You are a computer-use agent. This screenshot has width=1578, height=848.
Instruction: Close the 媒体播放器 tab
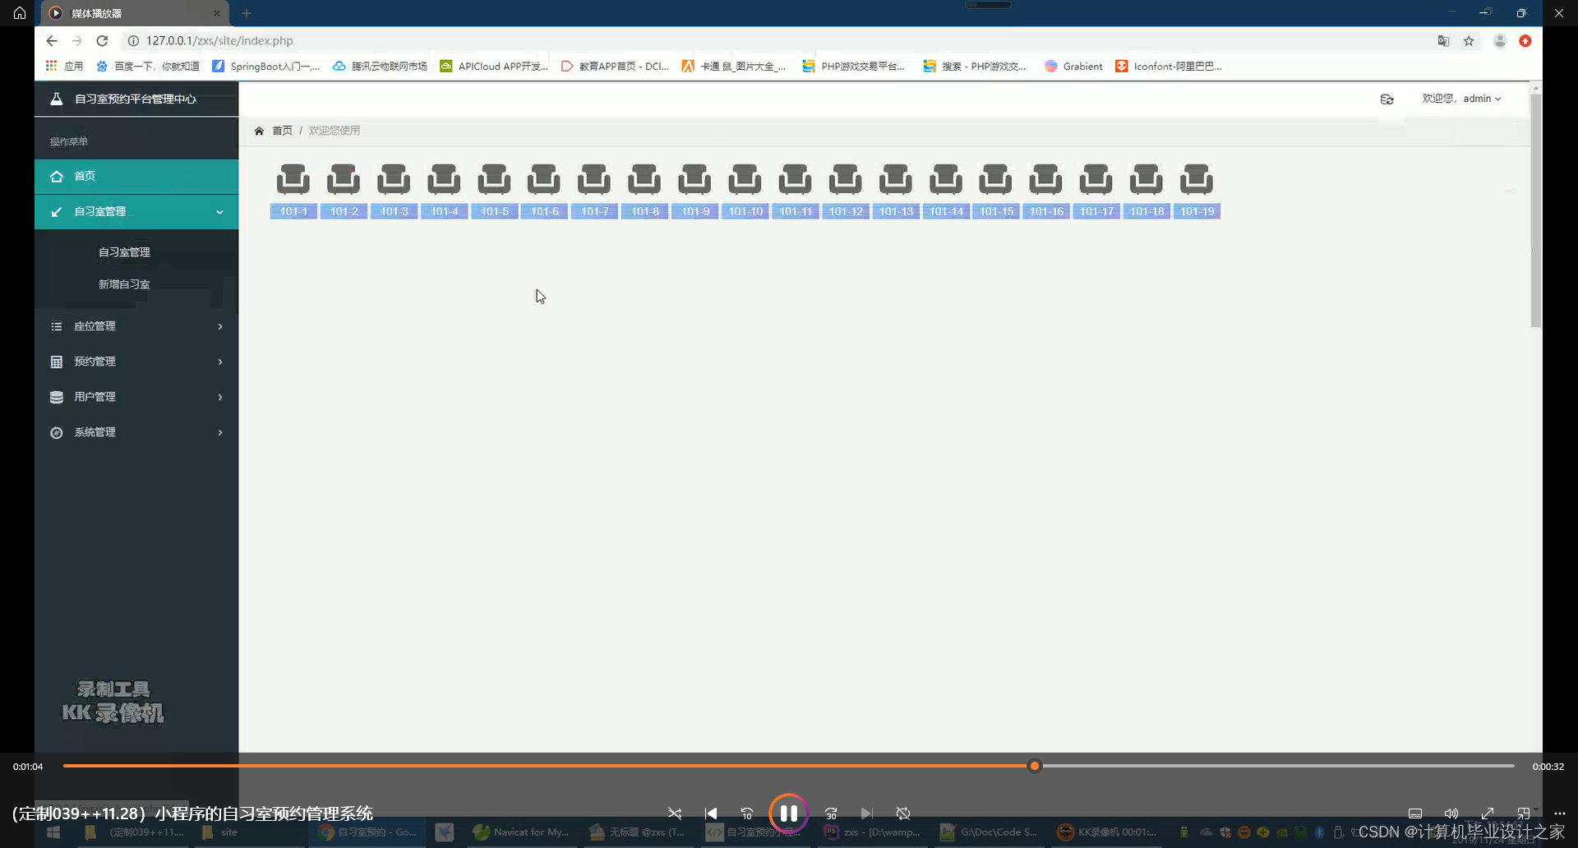[x=216, y=13]
